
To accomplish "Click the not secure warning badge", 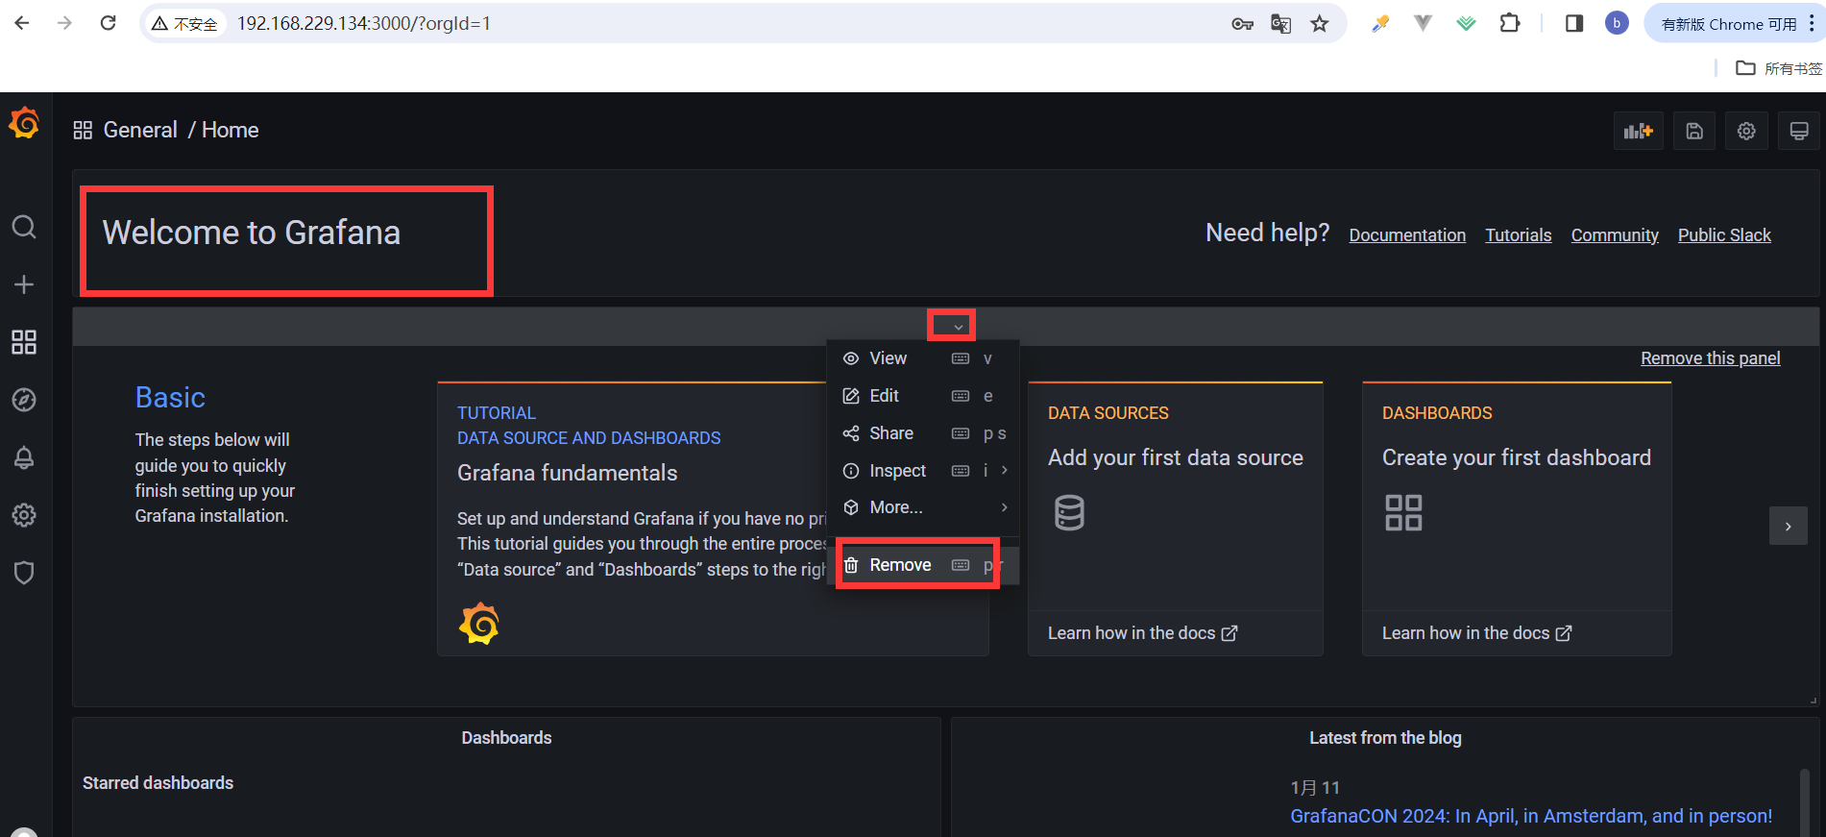I will coord(185,23).
